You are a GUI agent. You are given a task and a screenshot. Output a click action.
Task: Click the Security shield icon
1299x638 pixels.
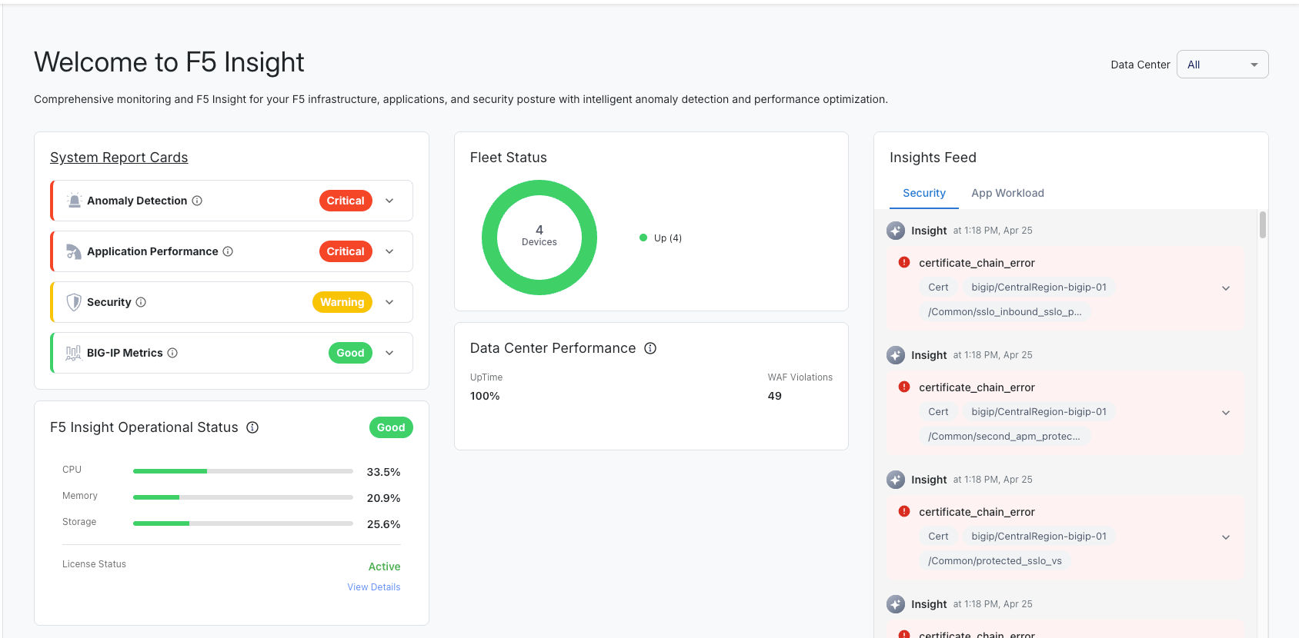pyautogui.click(x=74, y=302)
